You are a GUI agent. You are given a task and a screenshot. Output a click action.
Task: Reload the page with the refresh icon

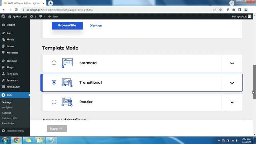(x=16, y=10)
